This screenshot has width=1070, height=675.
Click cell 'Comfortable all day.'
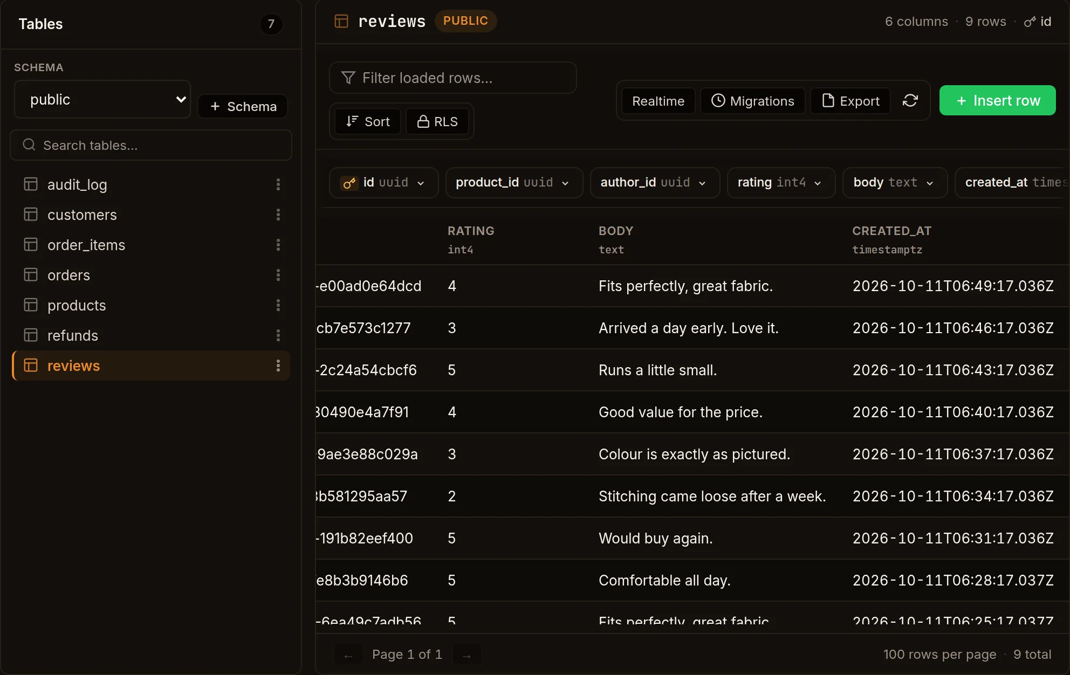tap(664, 580)
